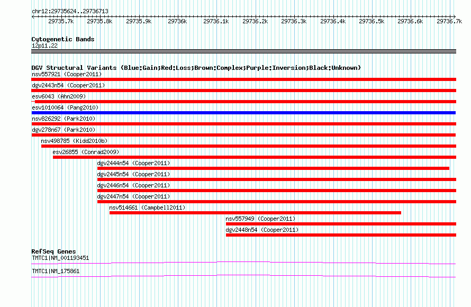Viewport: 471px width, 307px height.
Task: Click the dgv2443n54 (Cooper2011) label
Action: pos(68,85)
